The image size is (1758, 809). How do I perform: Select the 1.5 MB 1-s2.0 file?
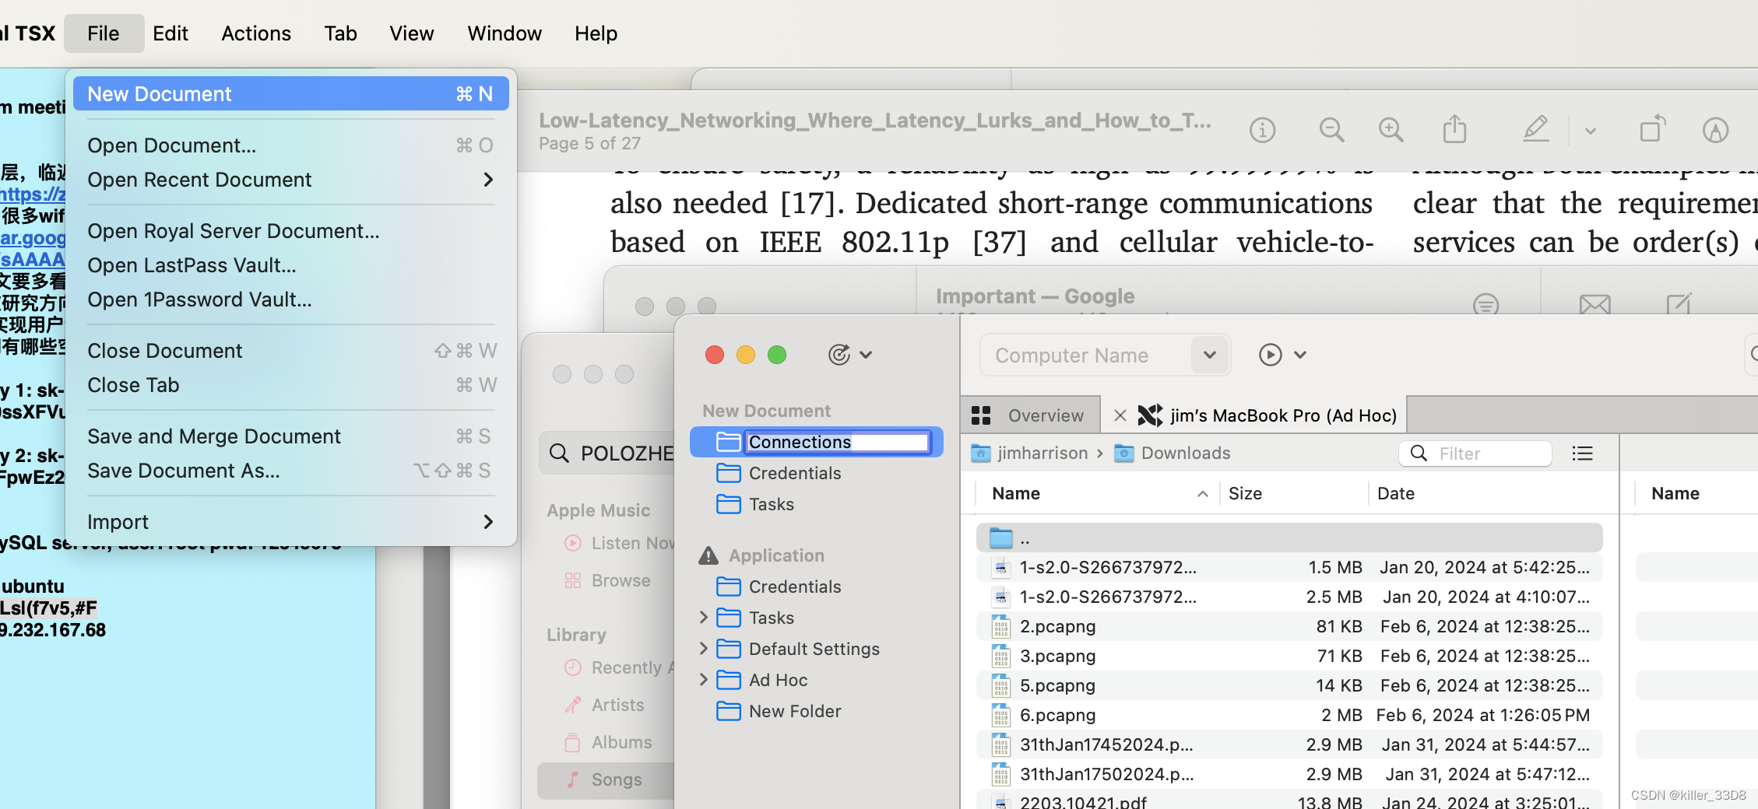coord(1289,567)
